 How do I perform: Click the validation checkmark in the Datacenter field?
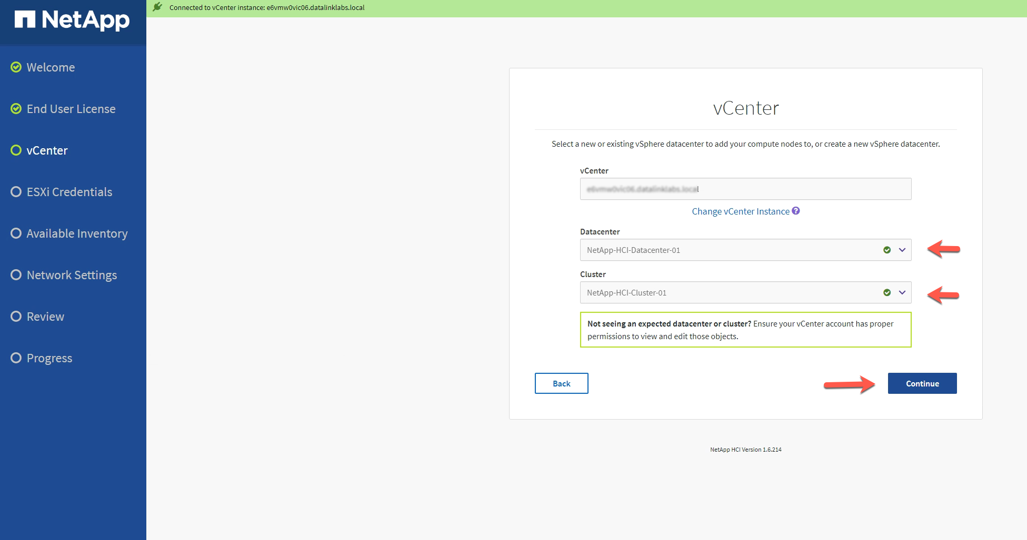coord(887,250)
